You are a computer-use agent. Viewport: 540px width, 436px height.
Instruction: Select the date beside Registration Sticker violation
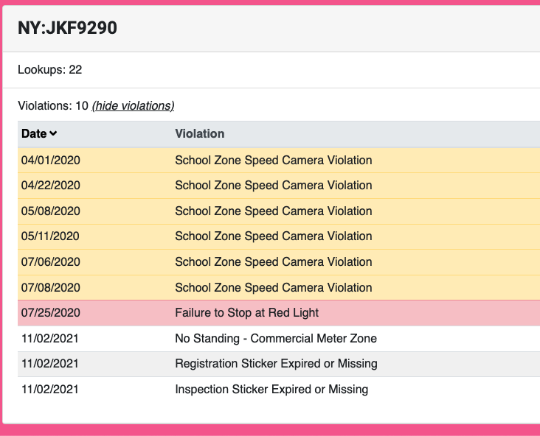coord(50,364)
